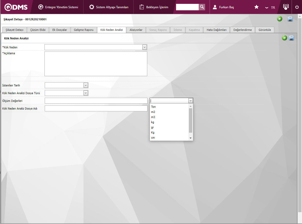Expand the Kök Neden dropdown

[144, 47]
